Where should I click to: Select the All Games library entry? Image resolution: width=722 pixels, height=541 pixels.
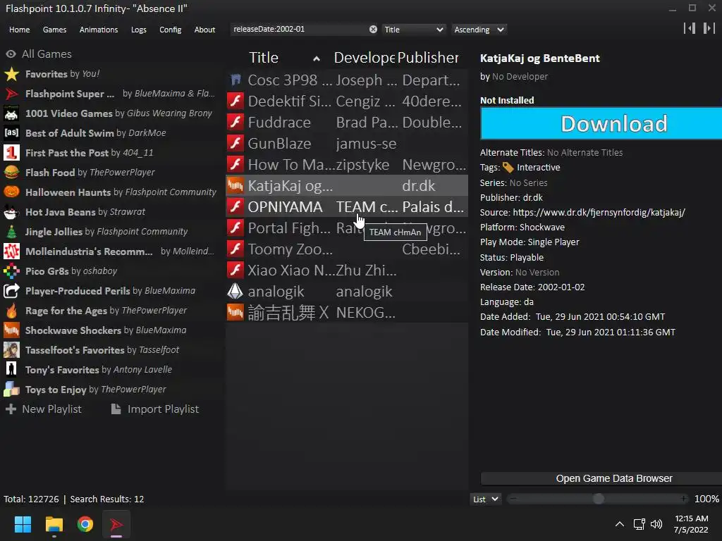point(39,54)
